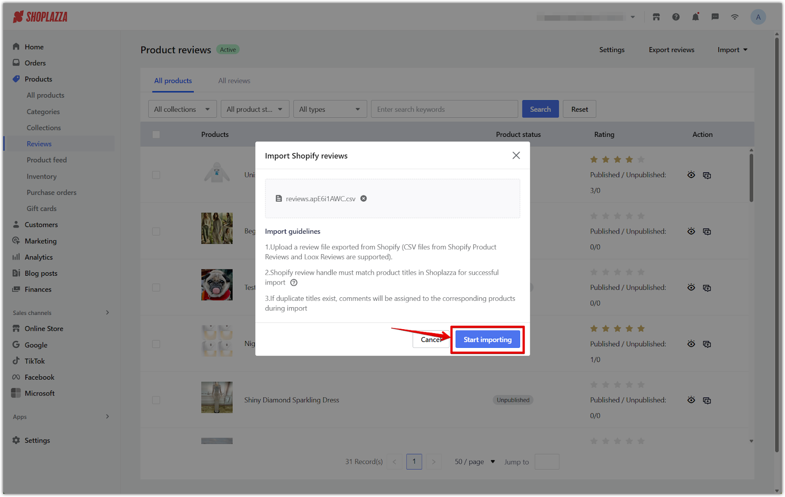Image resolution: width=785 pixels, height=497 pixels.
Task: Expand the Import dropdown menu
Action: click(x=732, y=50)
